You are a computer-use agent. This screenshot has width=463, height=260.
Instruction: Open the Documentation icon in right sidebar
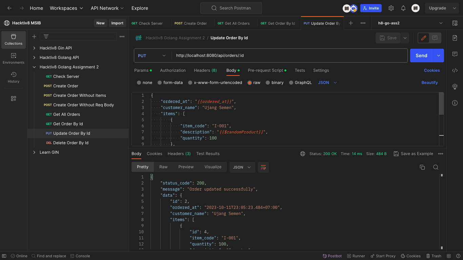(x=455, y=38)
